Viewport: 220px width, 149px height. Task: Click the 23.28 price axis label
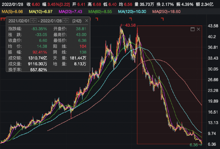pyautogui.click(x=213, y=91)
